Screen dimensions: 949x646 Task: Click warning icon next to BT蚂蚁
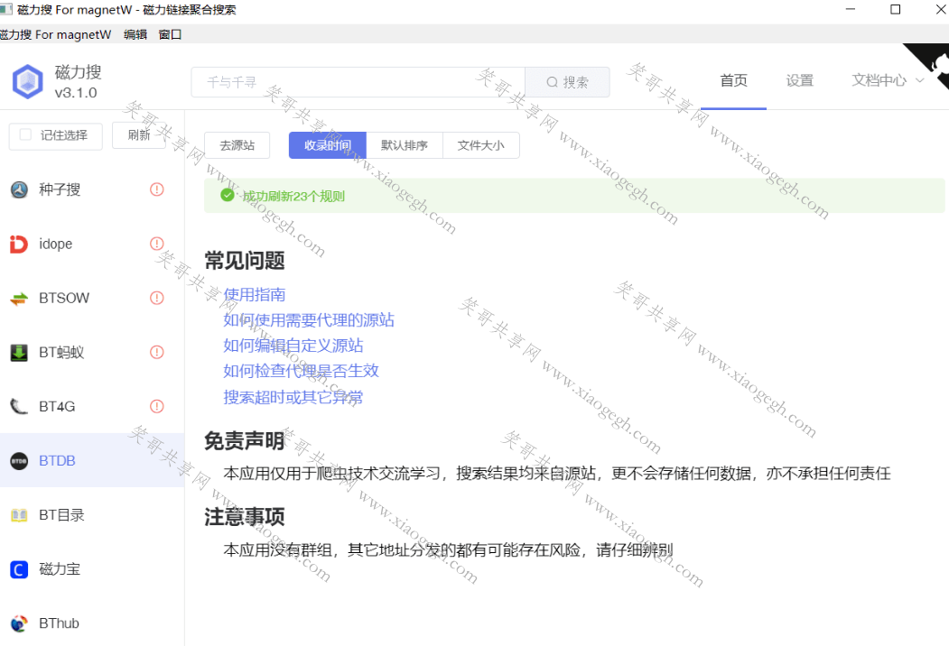tap(157, 352)
